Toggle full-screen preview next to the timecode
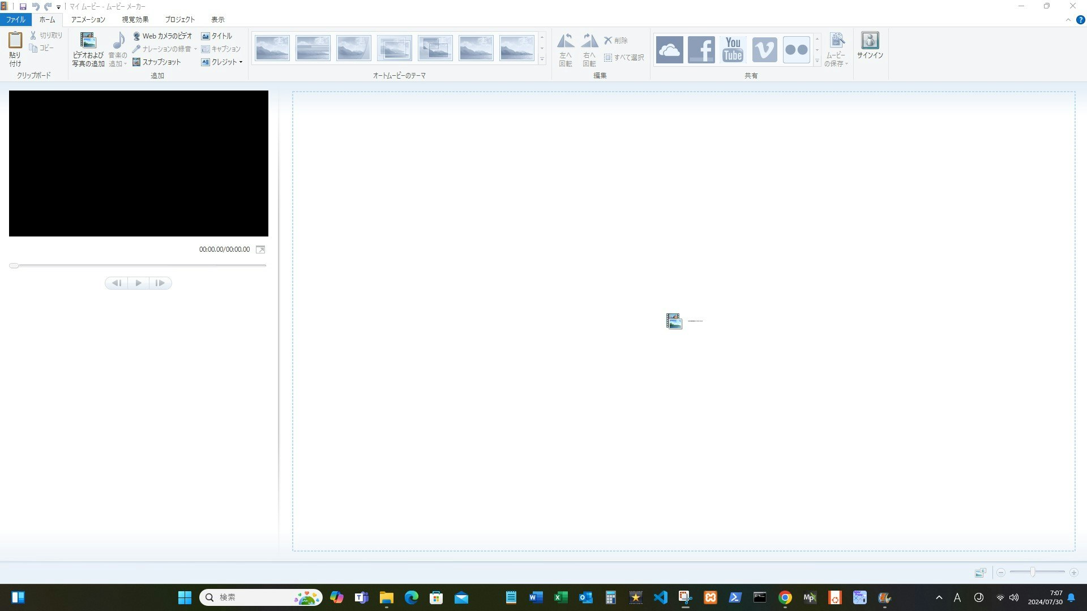Image resolution: width=1087 pixels, height=611 pixels. [x=260, y=249]
